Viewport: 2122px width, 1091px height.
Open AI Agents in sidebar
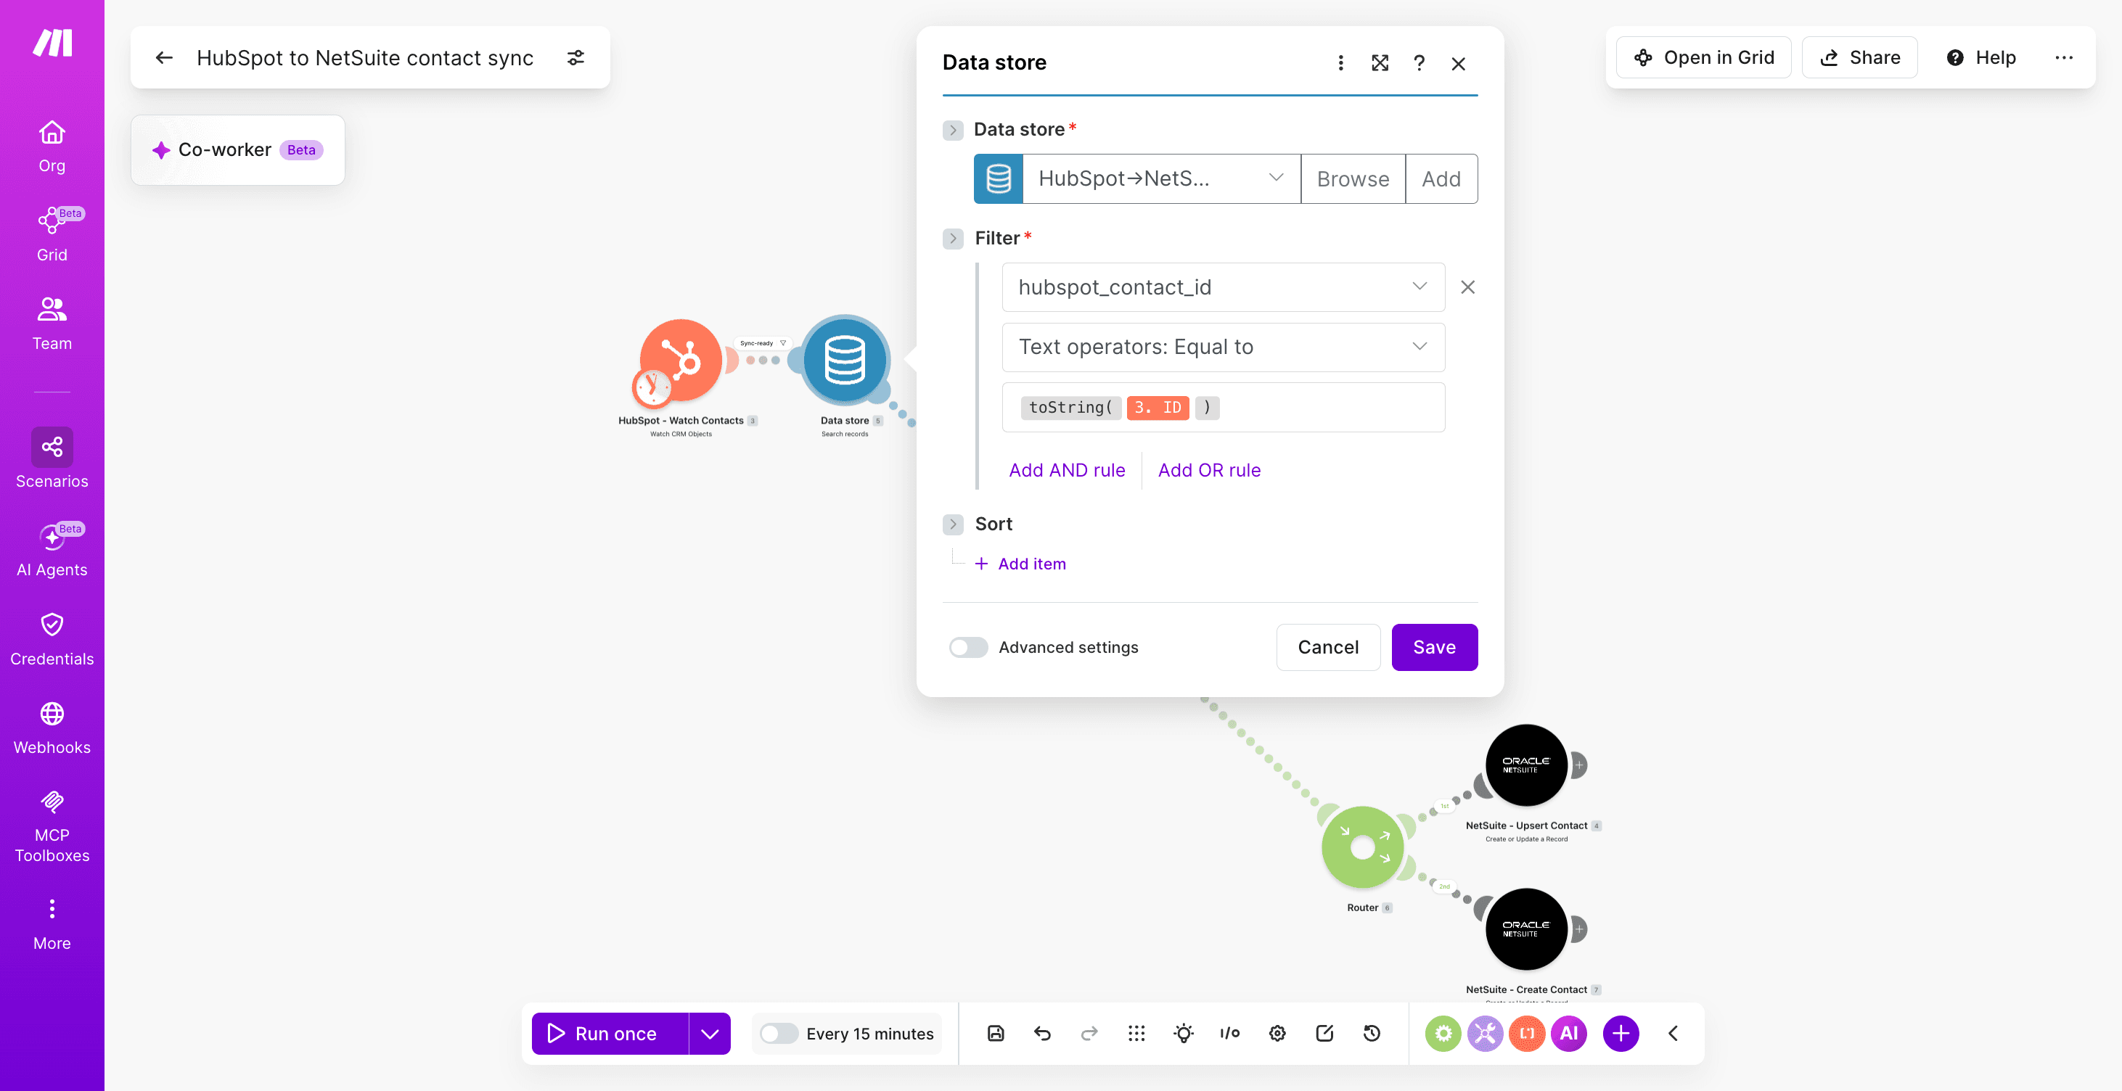click(52, 550)
